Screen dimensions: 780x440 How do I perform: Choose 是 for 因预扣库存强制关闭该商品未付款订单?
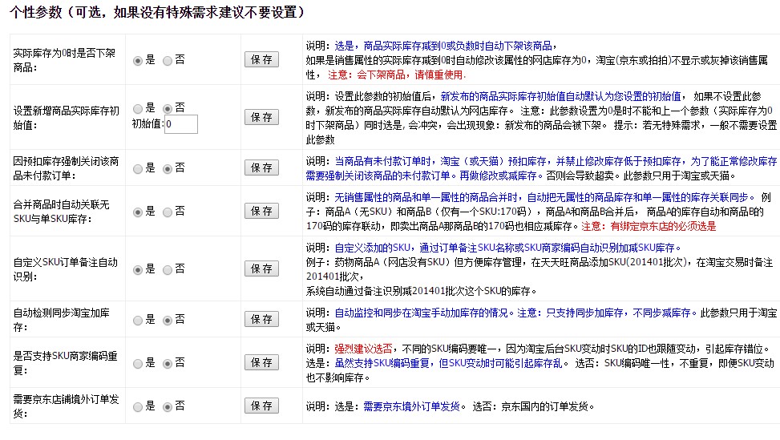pyautogui.click(x=138, y=168)
